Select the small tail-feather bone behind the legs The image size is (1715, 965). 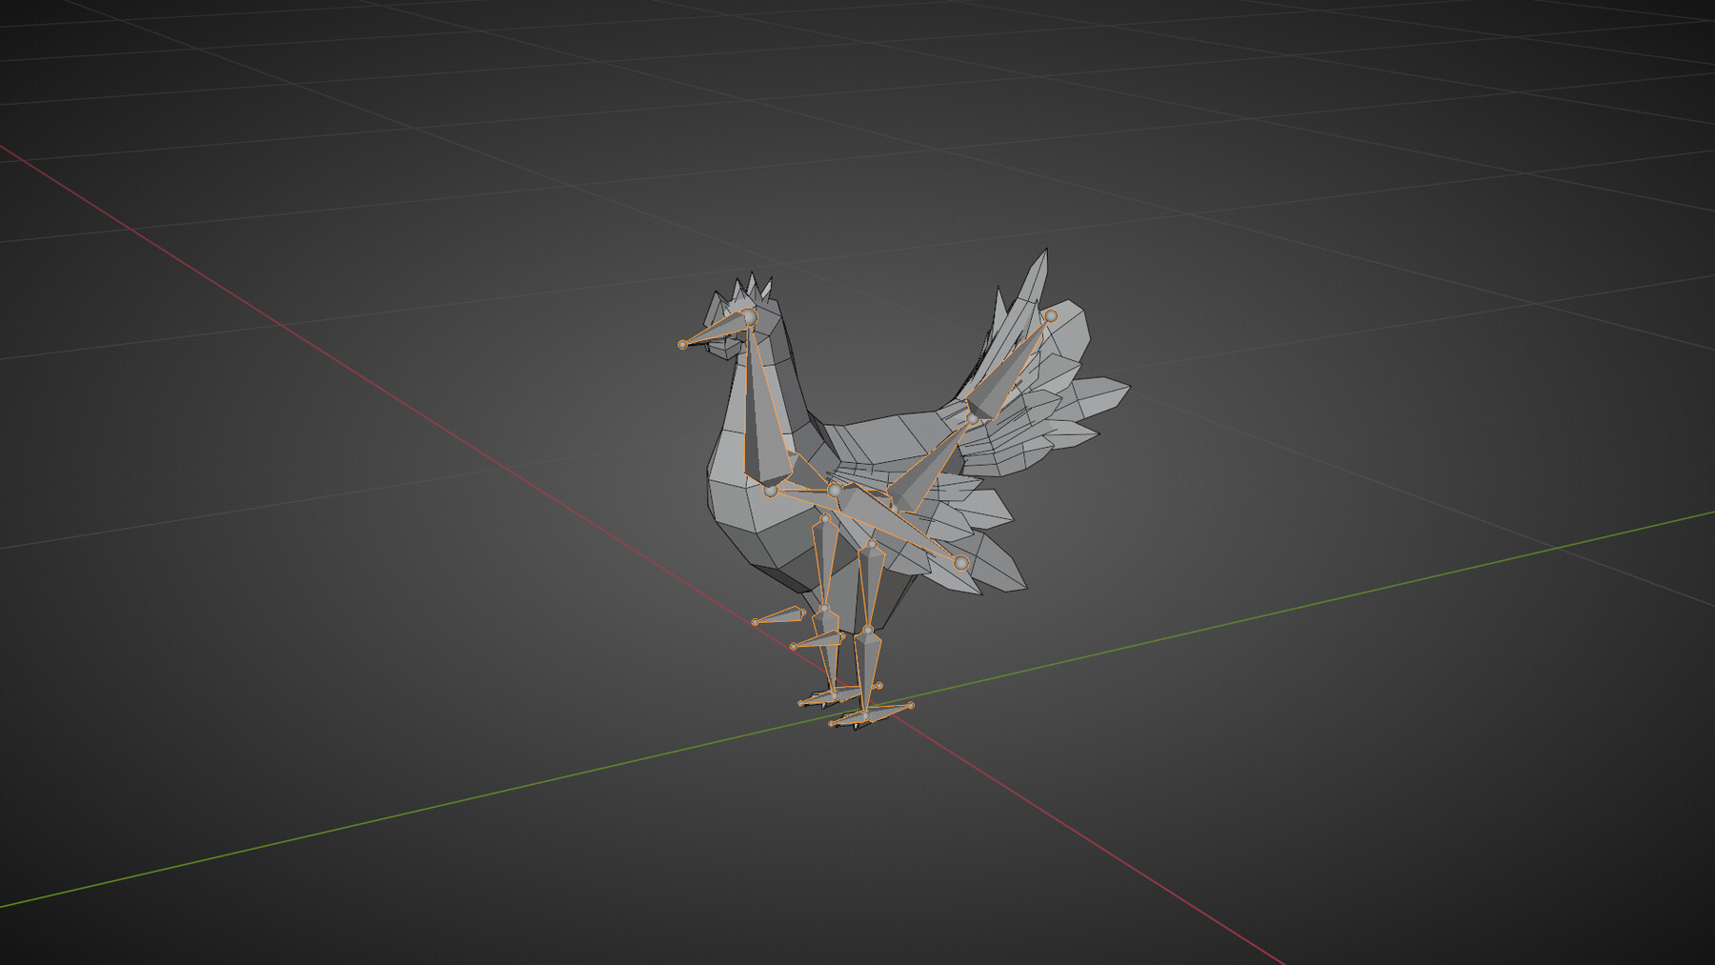pos(779,616)
